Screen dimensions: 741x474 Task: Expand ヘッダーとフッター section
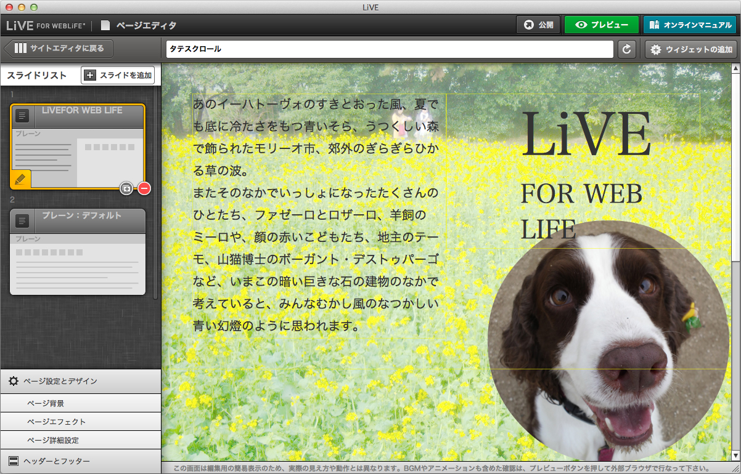pos(81,461)
